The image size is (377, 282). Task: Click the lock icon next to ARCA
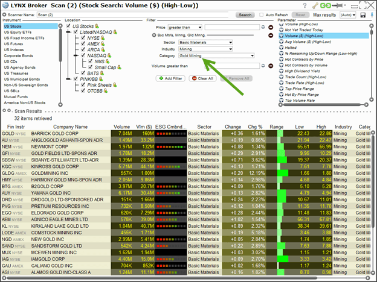tap(103, 49)
